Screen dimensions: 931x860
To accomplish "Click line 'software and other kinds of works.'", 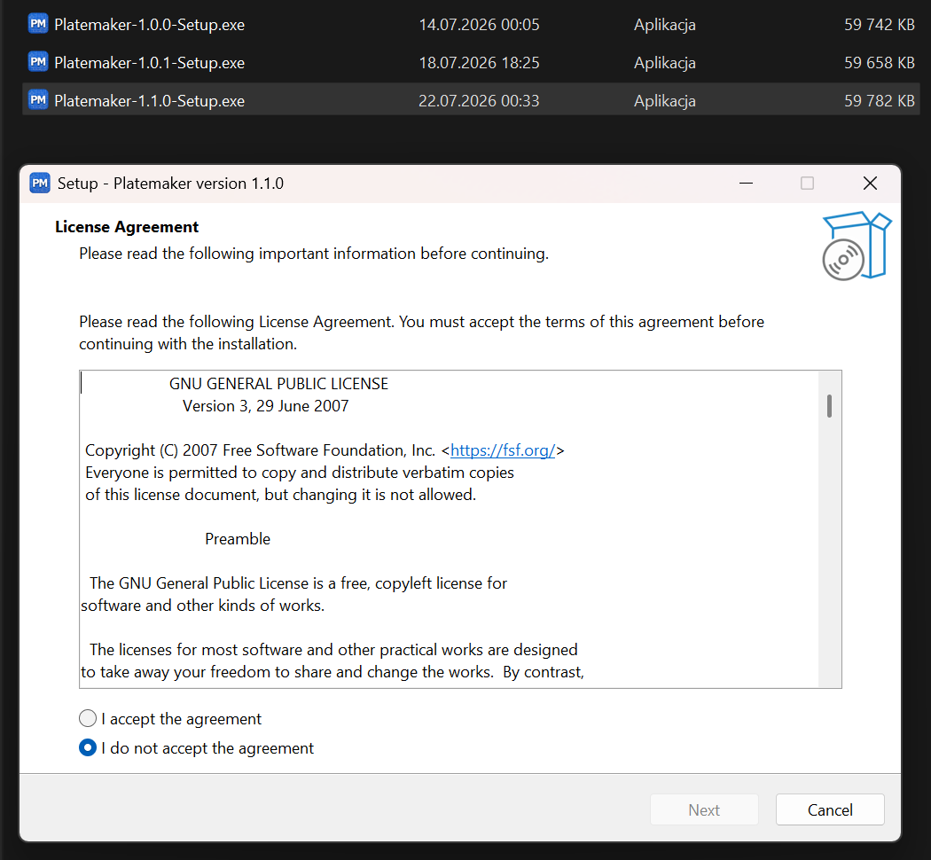I will pos(202,606).
